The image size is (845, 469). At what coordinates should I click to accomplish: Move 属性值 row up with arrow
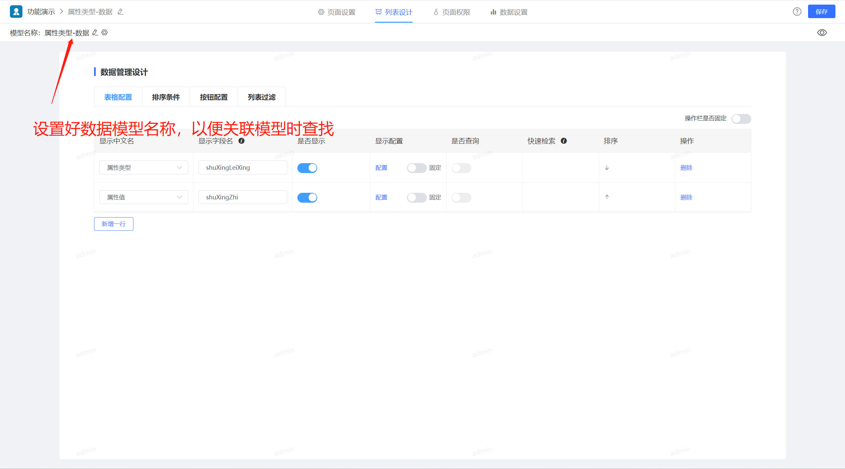coord(607,197)
